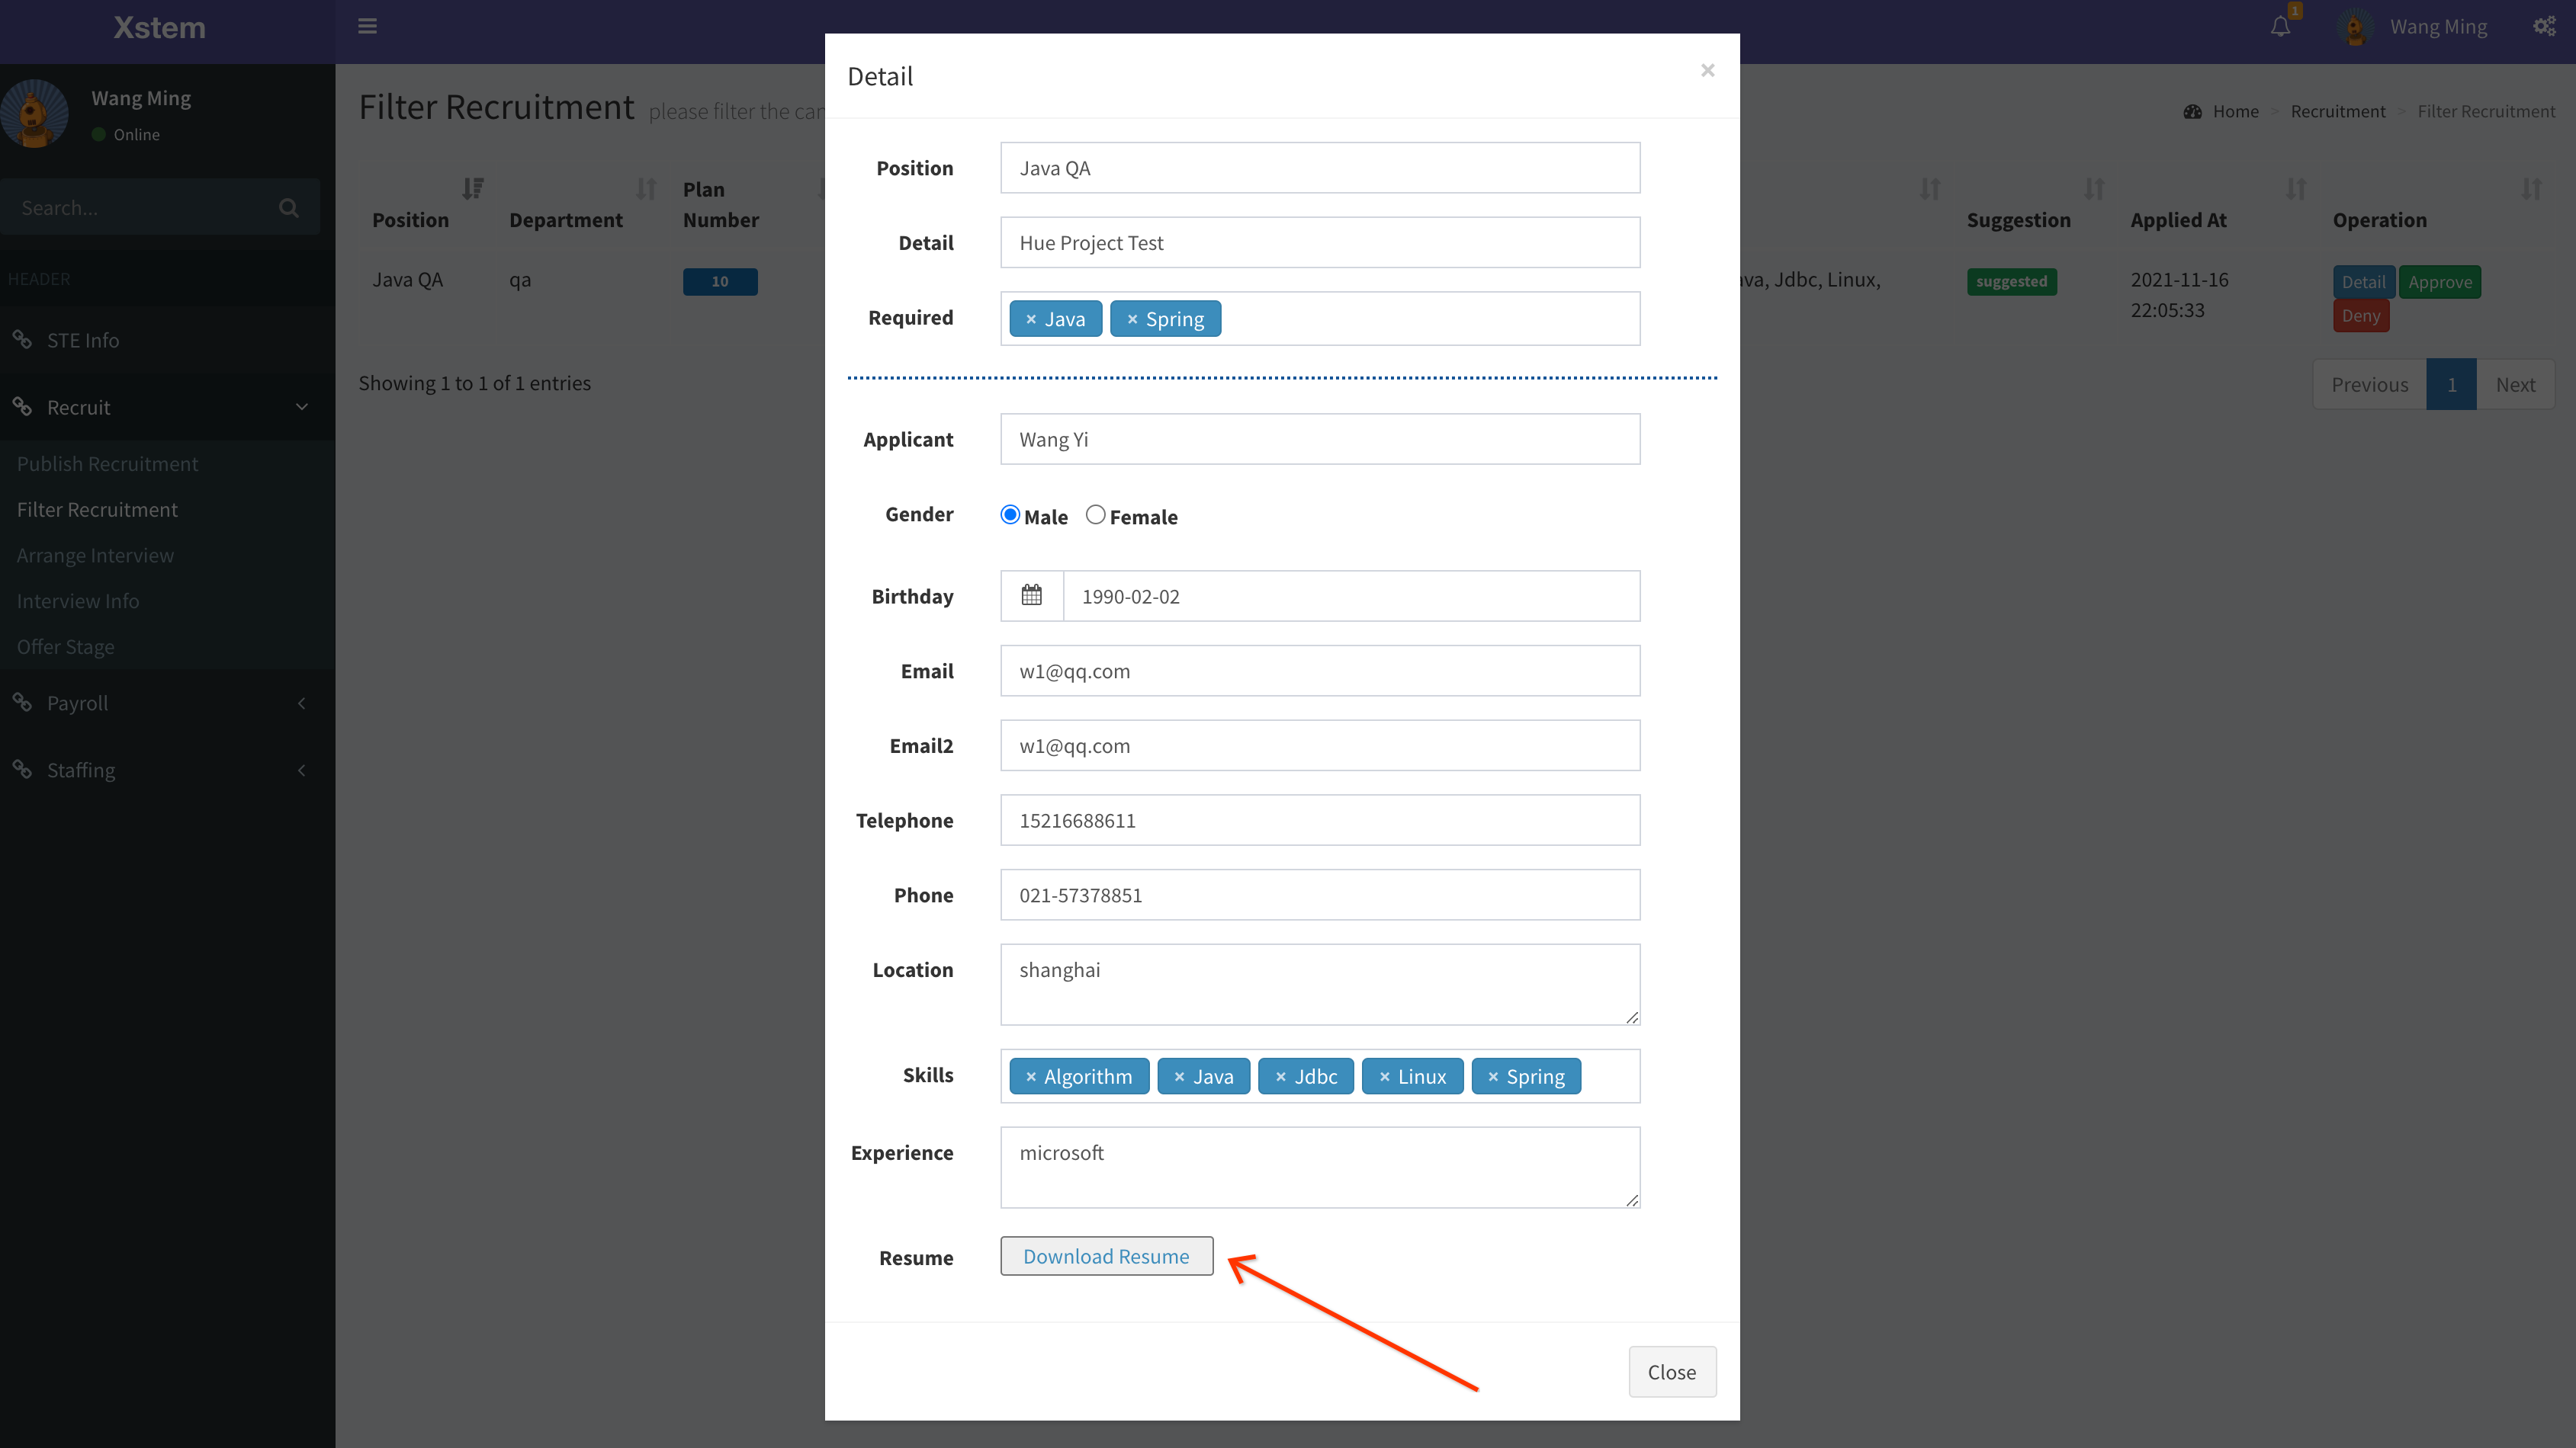Viewport: 2576px width, 1448px height.
Task: Click Wang Ming sidebar profile avatar
Action: click(x=34, y=114)
